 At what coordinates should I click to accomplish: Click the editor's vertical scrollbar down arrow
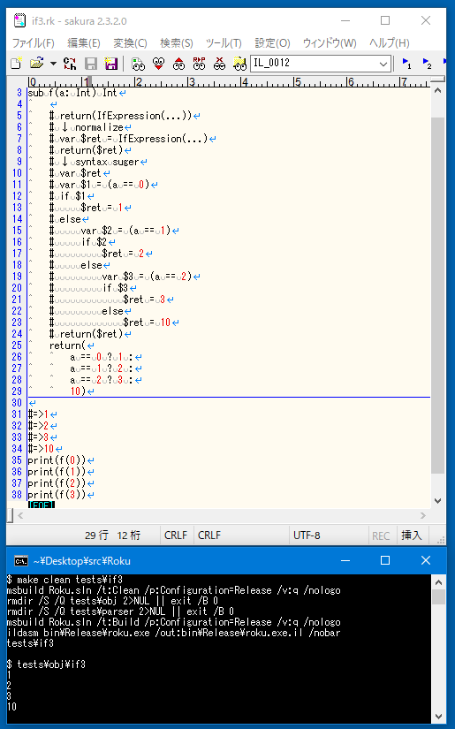point(438,501)
